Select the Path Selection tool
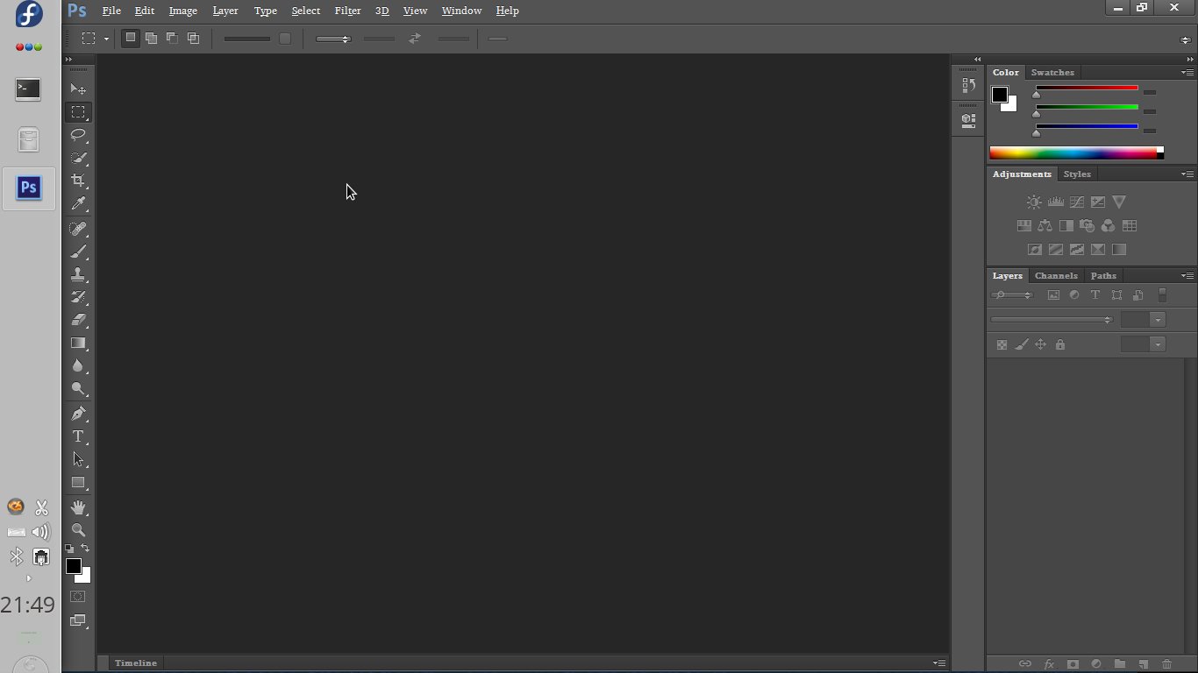Screen dimensions: 1198x673 [x=78, y=459]
